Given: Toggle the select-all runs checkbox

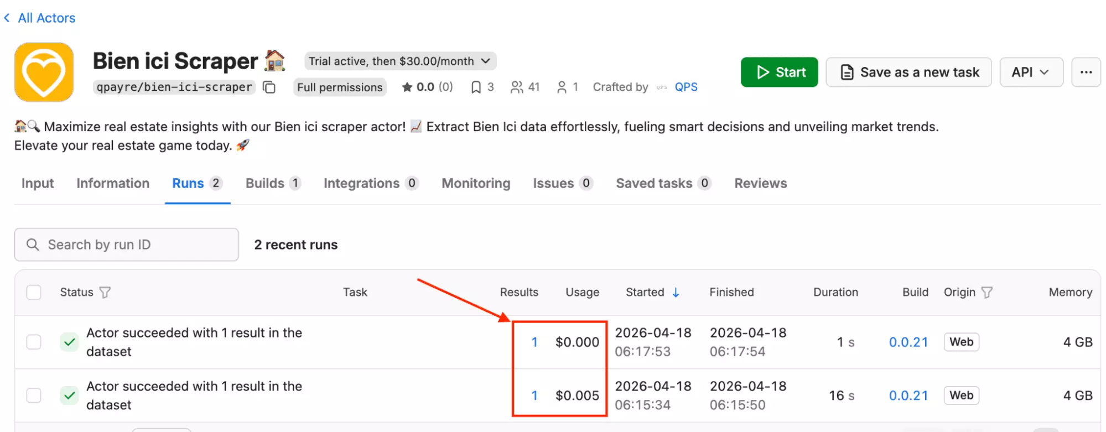Looking at the screenshot, I should tap(34, 293).
